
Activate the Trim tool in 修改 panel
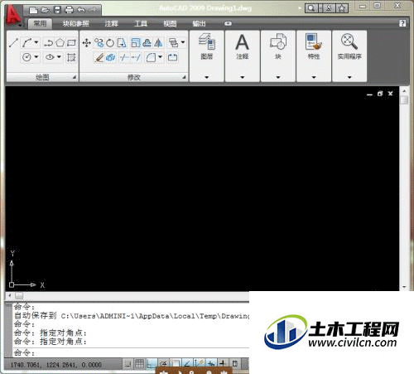point(124,57)
